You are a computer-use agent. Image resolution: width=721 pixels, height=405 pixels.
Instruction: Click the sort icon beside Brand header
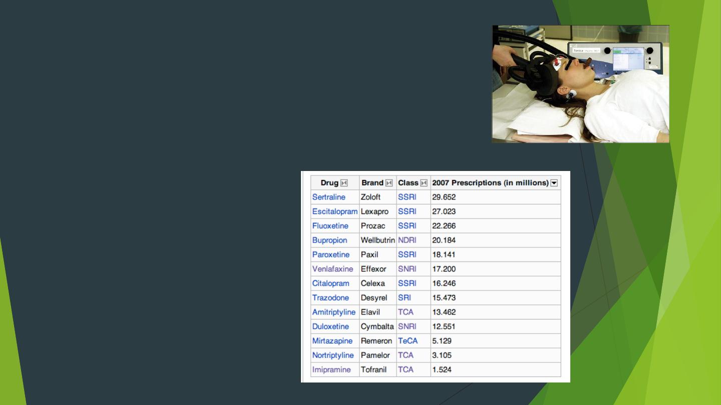coord(389,183)
